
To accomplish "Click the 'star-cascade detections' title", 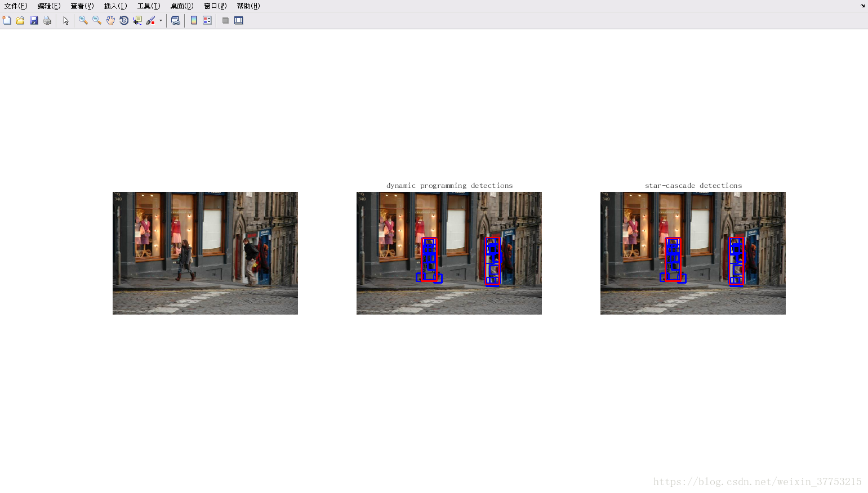I will 693,186.
